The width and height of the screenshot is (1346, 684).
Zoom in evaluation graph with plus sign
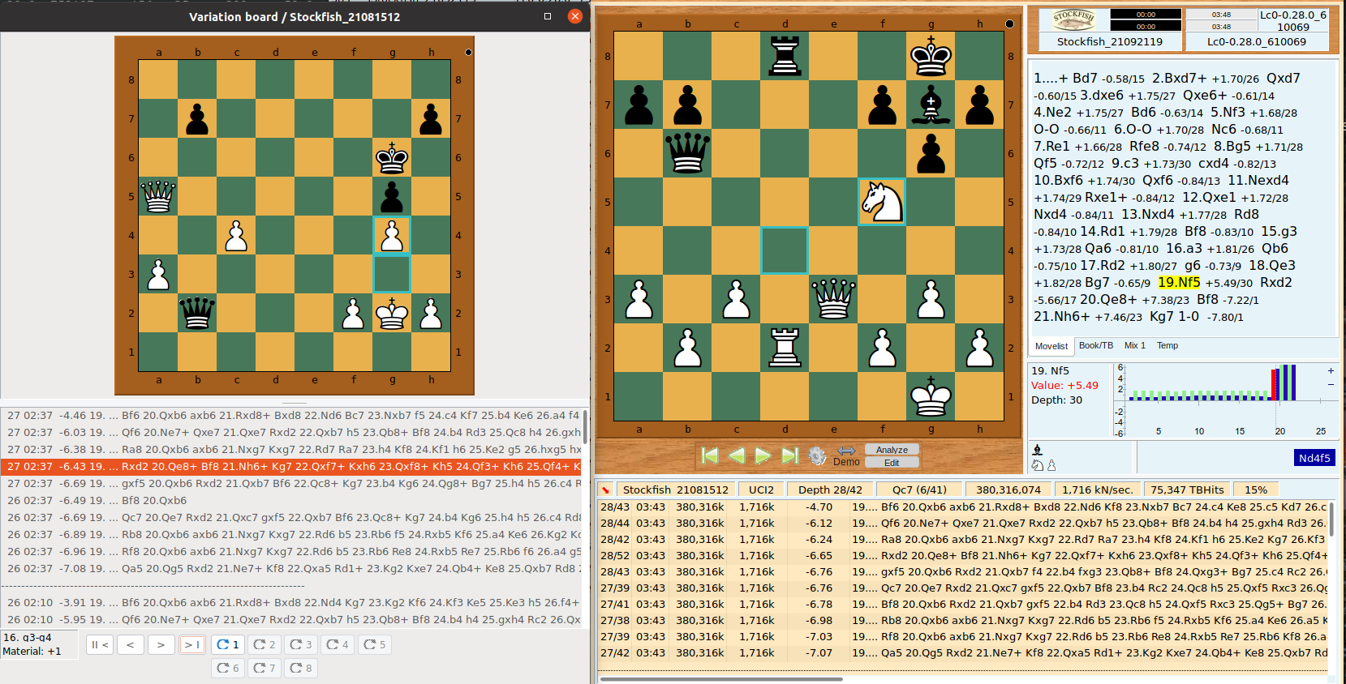tap(1331, 370)
